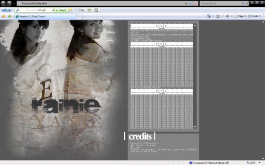Minimize the browser window
This screenshot has height=165, width=265.
coord(252,3)
